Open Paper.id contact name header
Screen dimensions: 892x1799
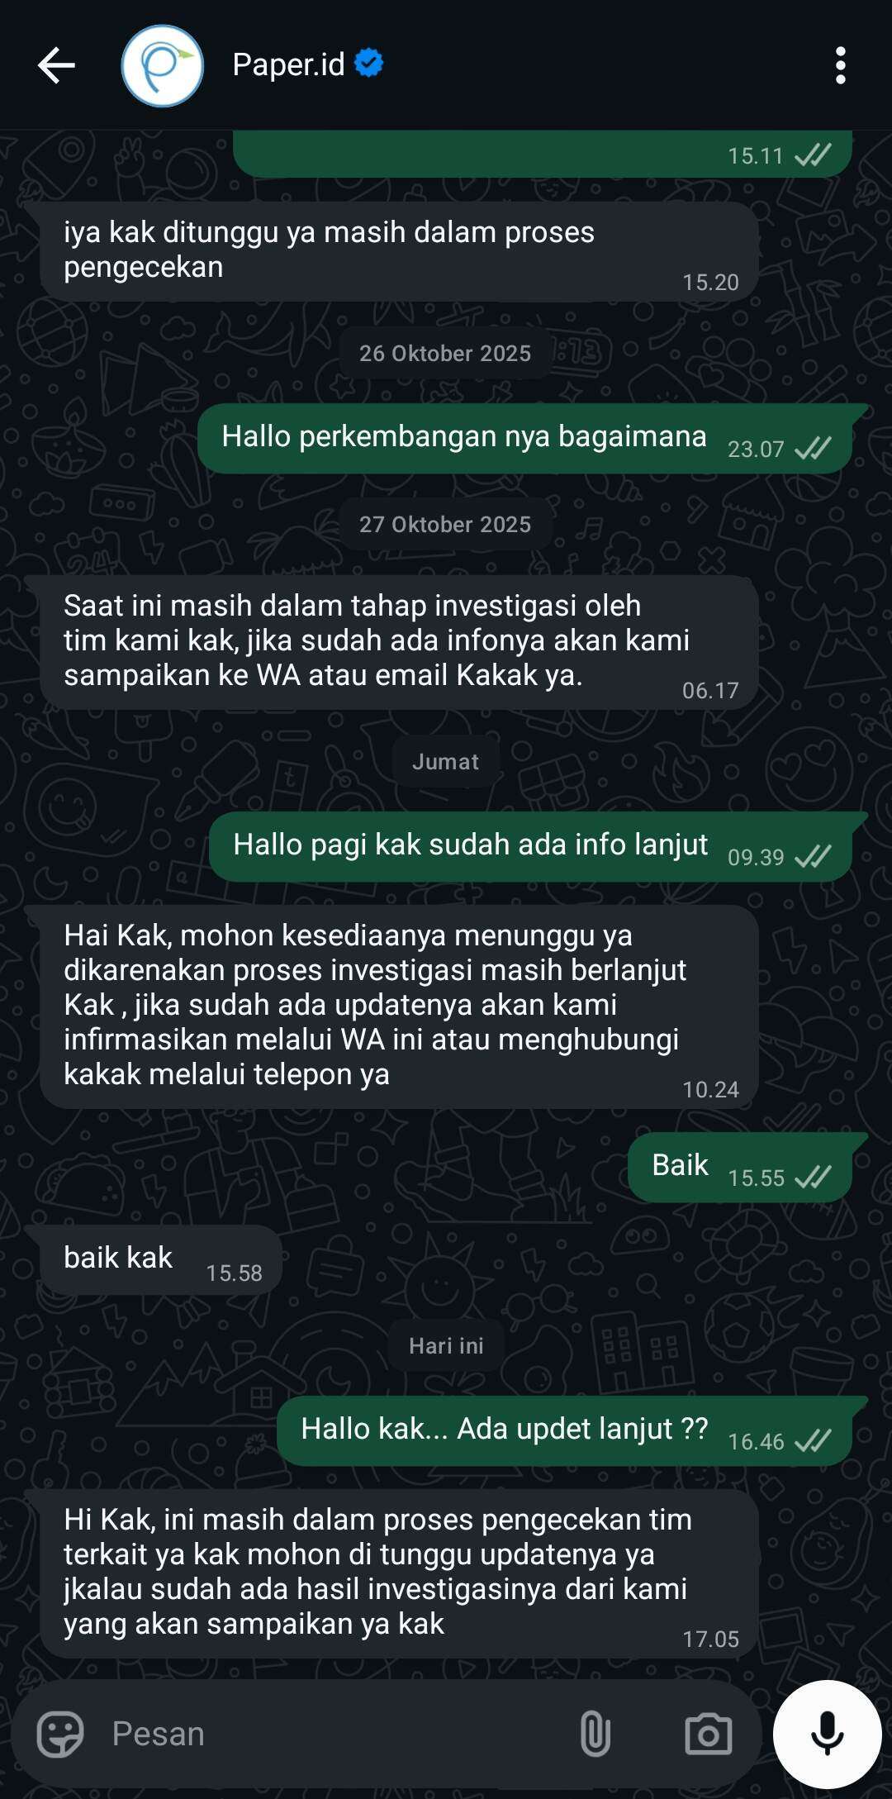pyautogui.click(x=288, y=64)
